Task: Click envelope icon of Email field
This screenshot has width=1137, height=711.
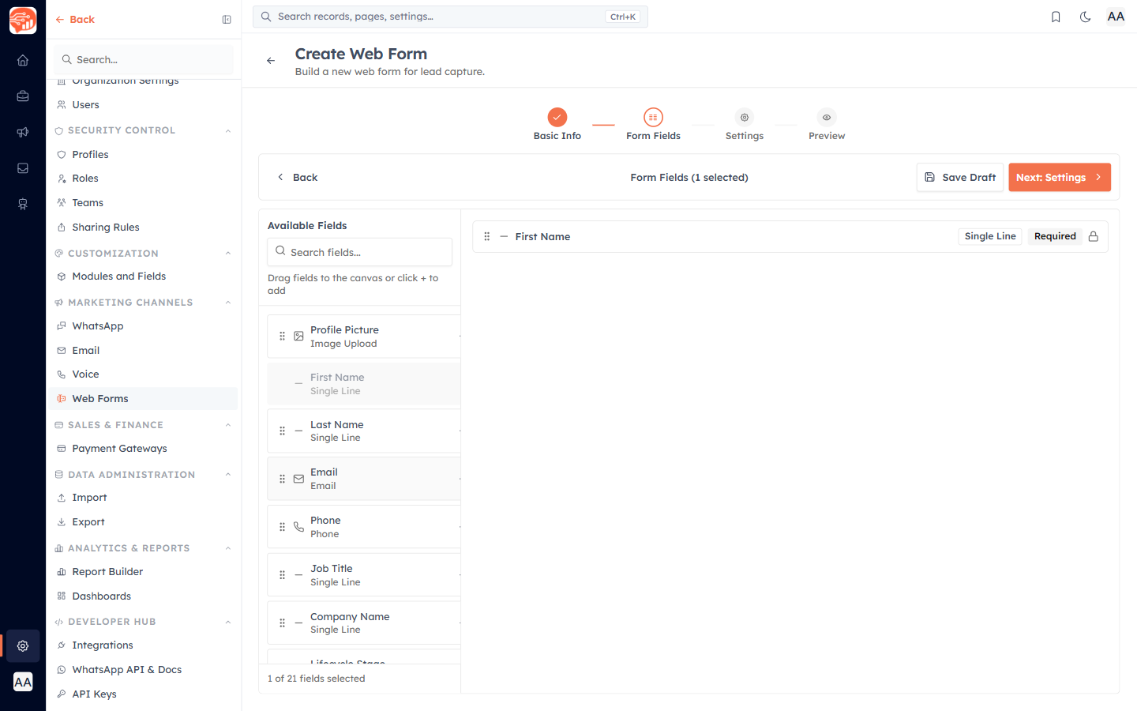Action: tap(298, 479)
